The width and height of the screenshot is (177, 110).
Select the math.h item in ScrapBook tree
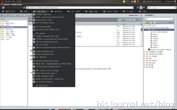tap(154, 41)
